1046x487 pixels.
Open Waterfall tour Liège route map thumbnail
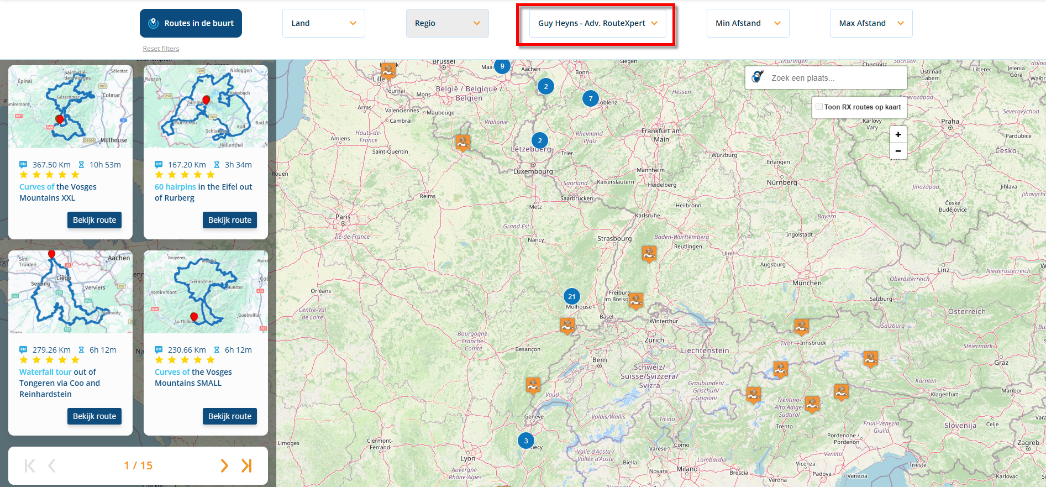pyautogui.click(x=70, y=292)
